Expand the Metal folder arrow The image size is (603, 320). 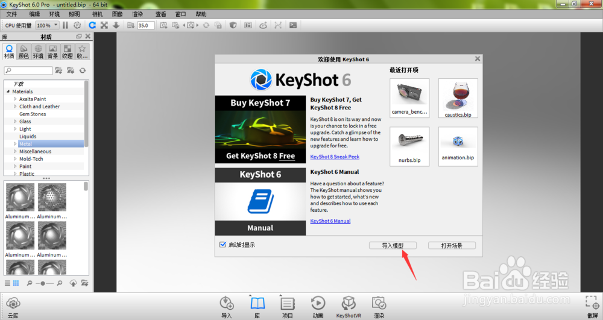(x=15, y=144)
